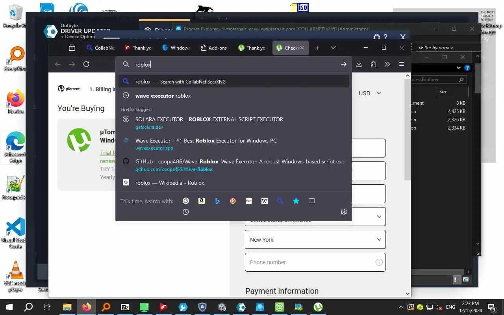Click the blue help icon in Explorer window
The width and height of the screenshot is (504, 315).
click(467, 68)
